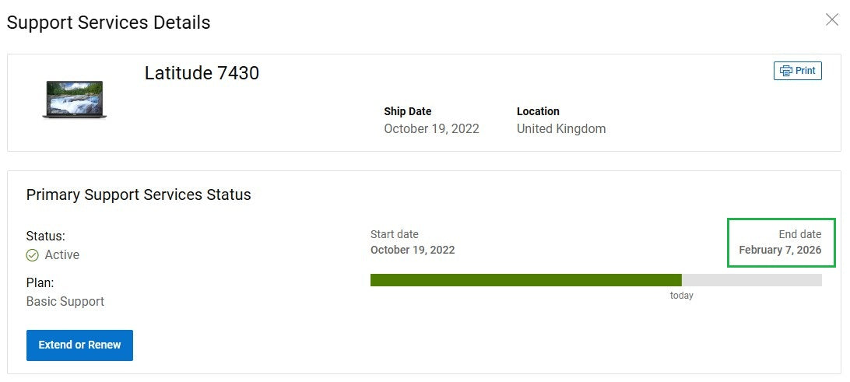
Task: Click the Location United Kingdom value
Action: [x=561, y=129]
